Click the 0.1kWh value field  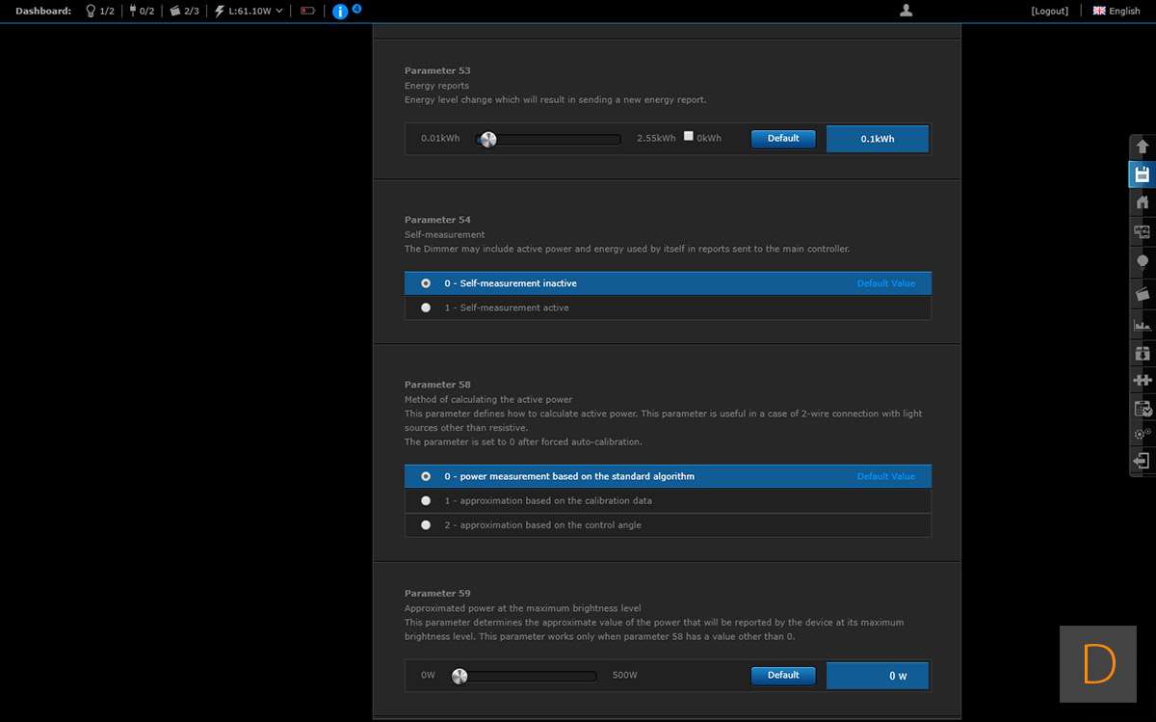(877, 139)
